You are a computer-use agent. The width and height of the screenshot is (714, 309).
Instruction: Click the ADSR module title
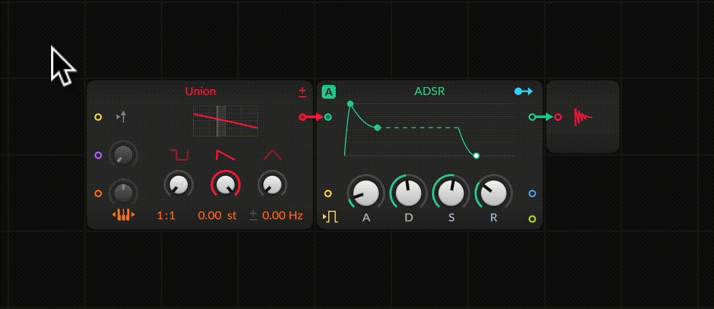[430, 91]
